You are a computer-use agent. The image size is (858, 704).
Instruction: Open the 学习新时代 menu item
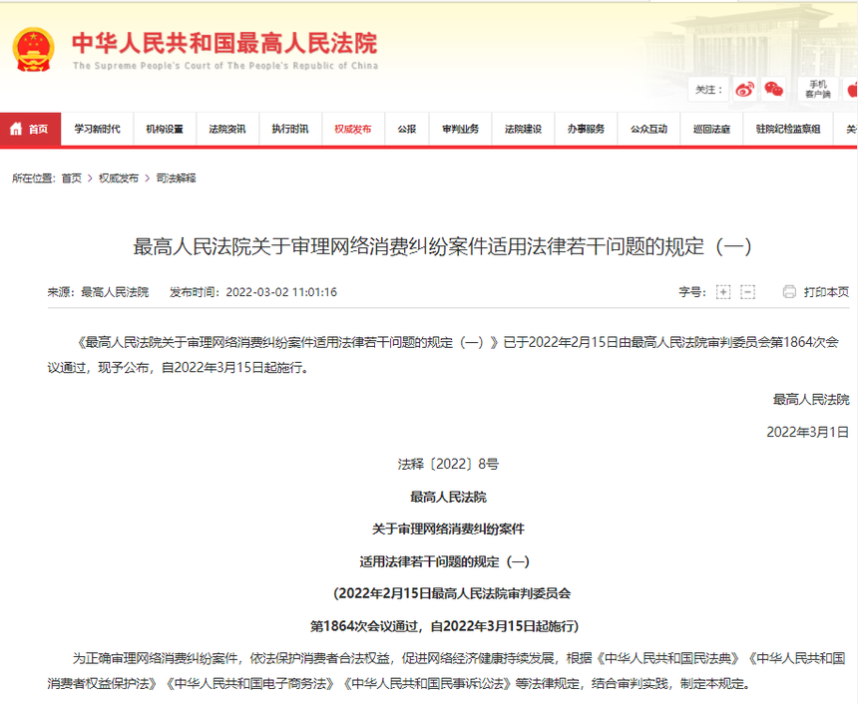[98, 129]
